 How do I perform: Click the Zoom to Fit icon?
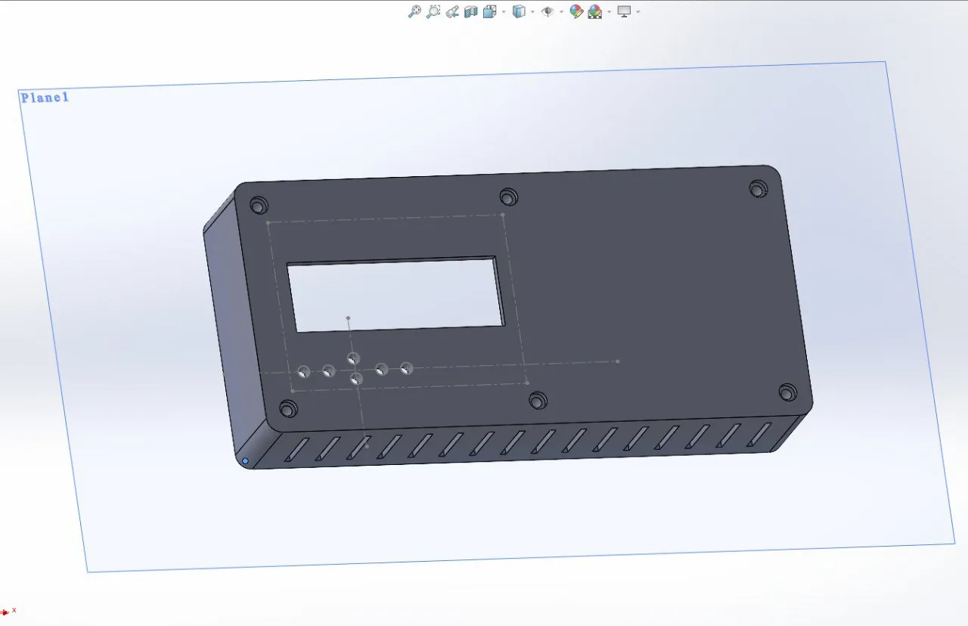click(x=414, y=11)
